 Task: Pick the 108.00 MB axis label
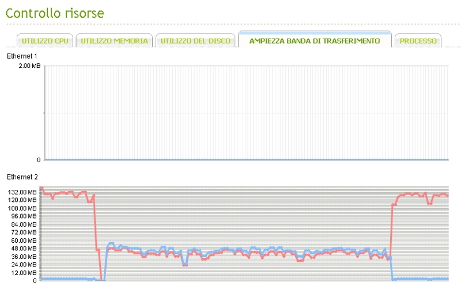[22, 208]
